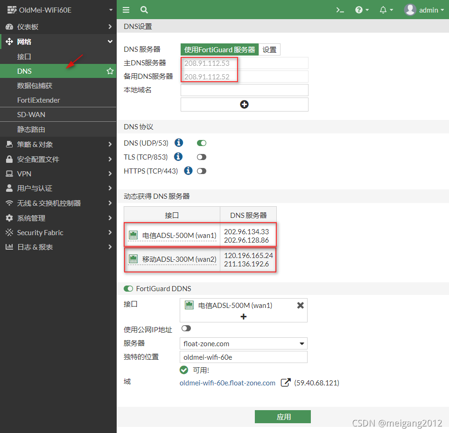Enable HTTPS (TCP/443) toggle
449x433 pixels.
pyautogui.click(x=202, y=171)
